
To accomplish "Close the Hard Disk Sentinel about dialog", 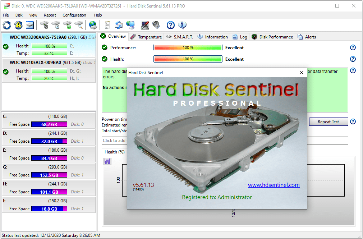I will click(x=302, y=73).
